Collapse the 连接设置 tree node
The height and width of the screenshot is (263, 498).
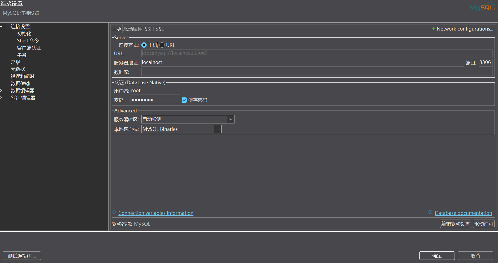1,27
